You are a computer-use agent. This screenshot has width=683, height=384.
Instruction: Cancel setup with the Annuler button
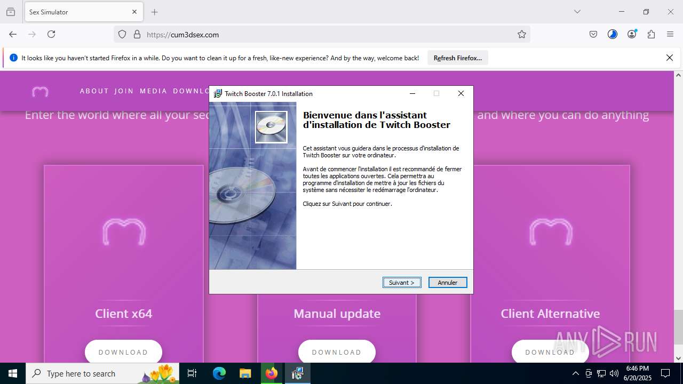[448, 283]
